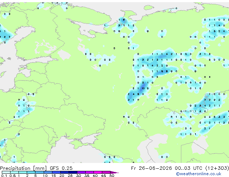Click the over-50 mm arrow tip of legend
Viewport: 229px width, 177px height.
coord(114,172)
